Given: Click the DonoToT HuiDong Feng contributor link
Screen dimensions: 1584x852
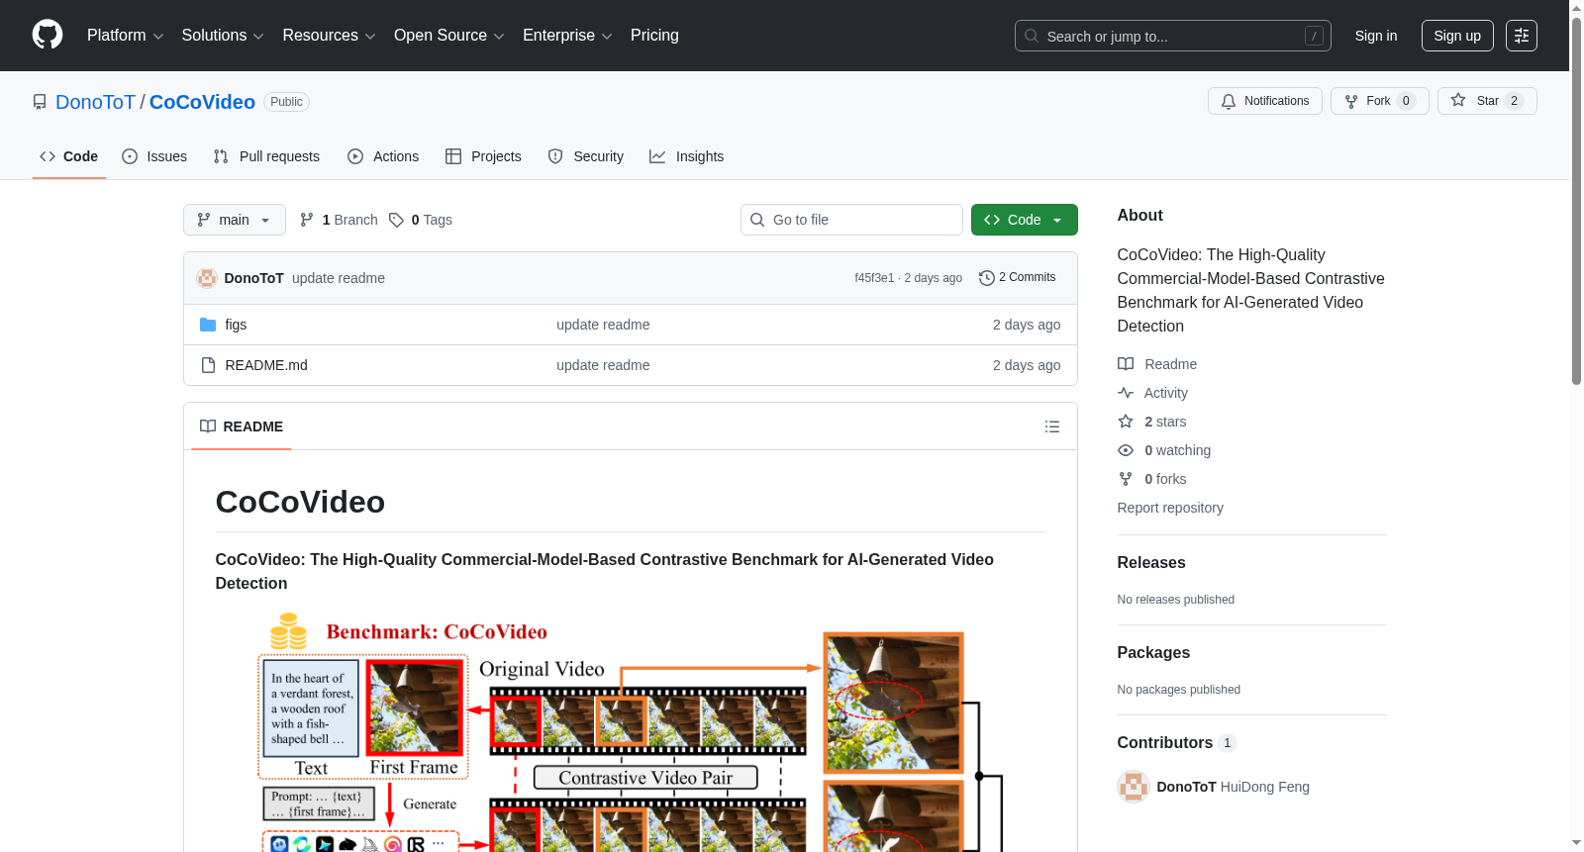Looking at the screenshot, I should (x=1233, y=787).
